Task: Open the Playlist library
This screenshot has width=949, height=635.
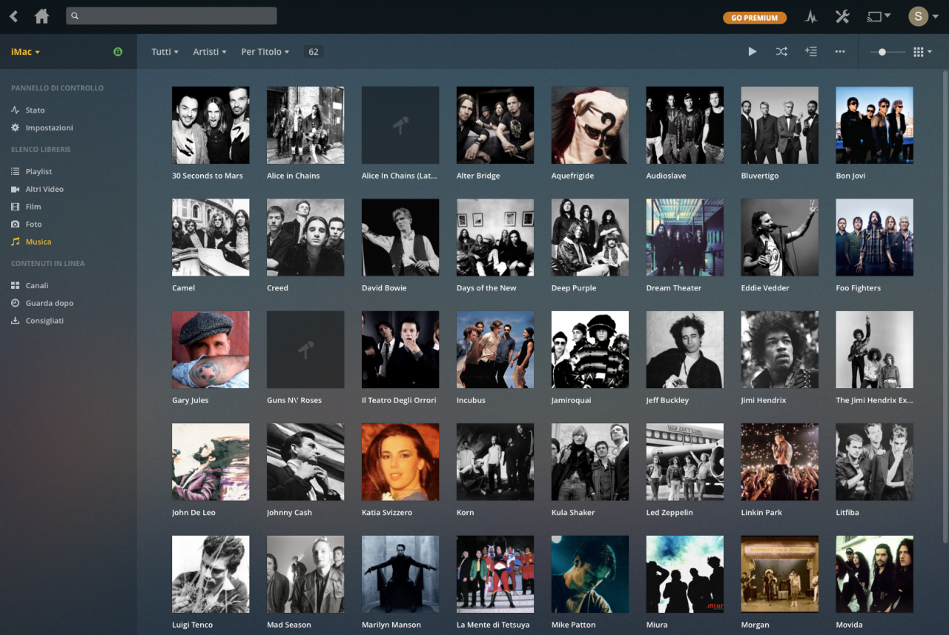Action: tap(39, 172)
